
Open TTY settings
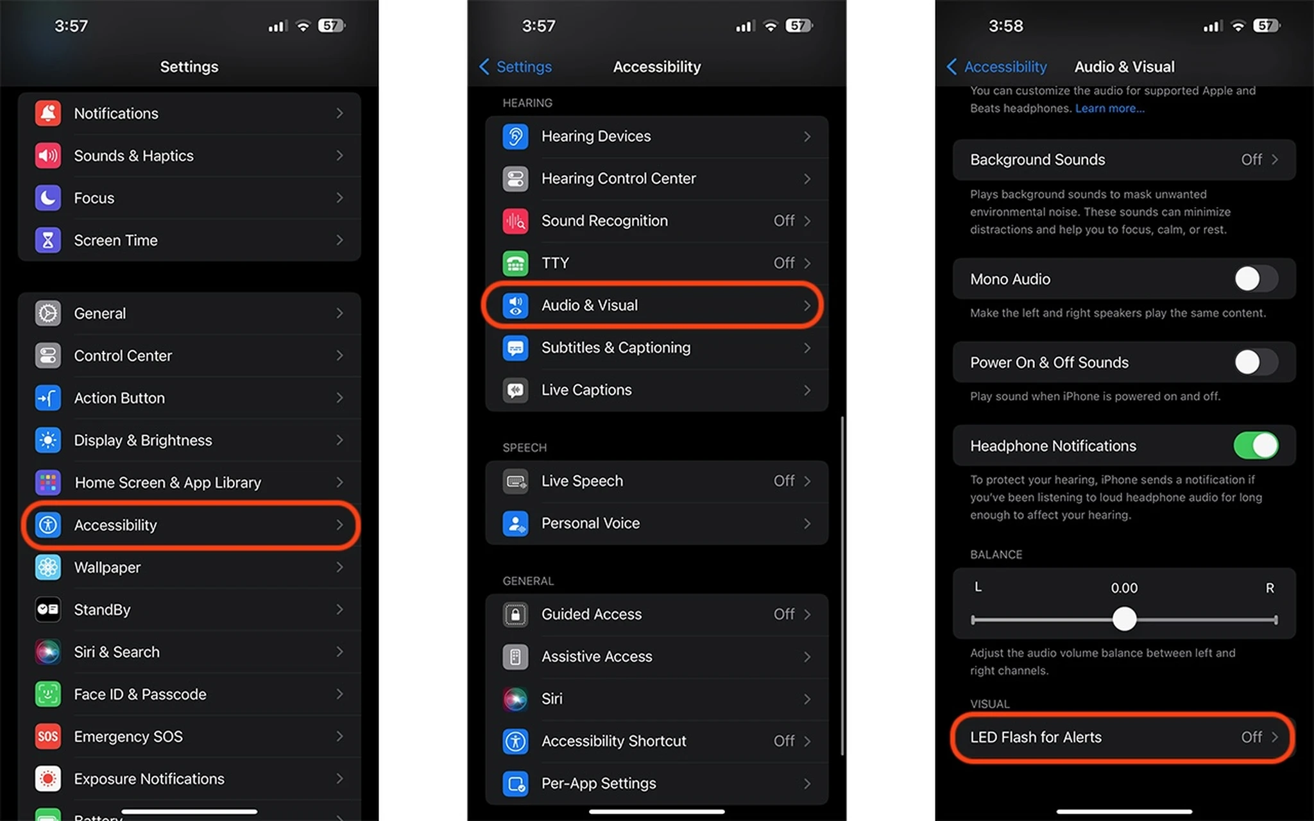click(656, 262)
